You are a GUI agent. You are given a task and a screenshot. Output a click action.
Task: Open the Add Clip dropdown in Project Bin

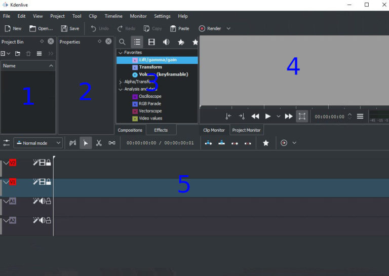pyautogui.click(x=6, y=54)
